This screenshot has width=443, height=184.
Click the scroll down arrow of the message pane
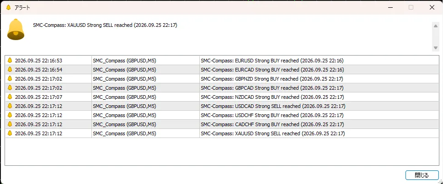click(x=435, y=48)
